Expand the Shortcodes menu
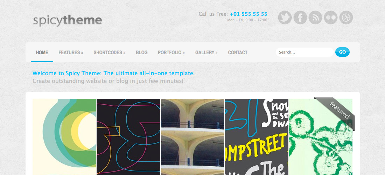 (x=109, y=52)
